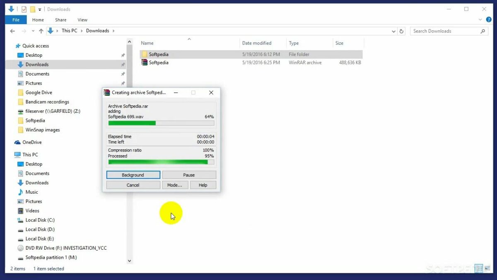Click the 488,636 KB size cell

pyautogui.click(x=350, y=63)
